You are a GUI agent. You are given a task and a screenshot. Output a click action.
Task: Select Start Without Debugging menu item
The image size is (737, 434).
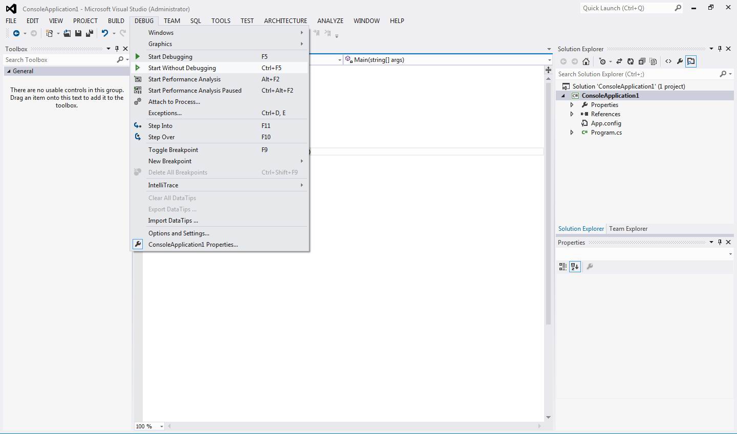click(x=182, y=68)
